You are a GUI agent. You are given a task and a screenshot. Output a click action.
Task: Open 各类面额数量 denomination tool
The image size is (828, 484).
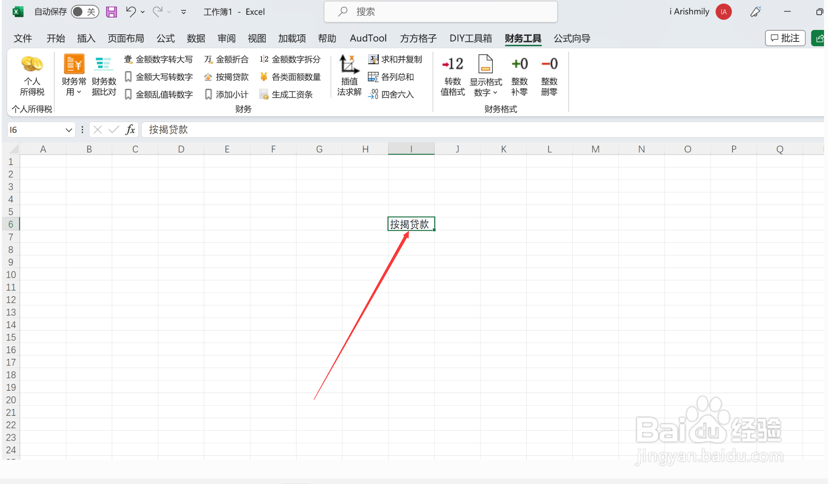pos(290,77)
